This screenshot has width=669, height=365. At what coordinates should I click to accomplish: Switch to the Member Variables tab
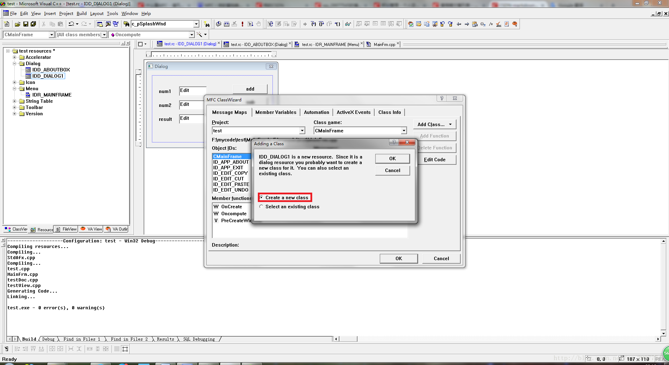pyautogui.click(x=276, y=112)
